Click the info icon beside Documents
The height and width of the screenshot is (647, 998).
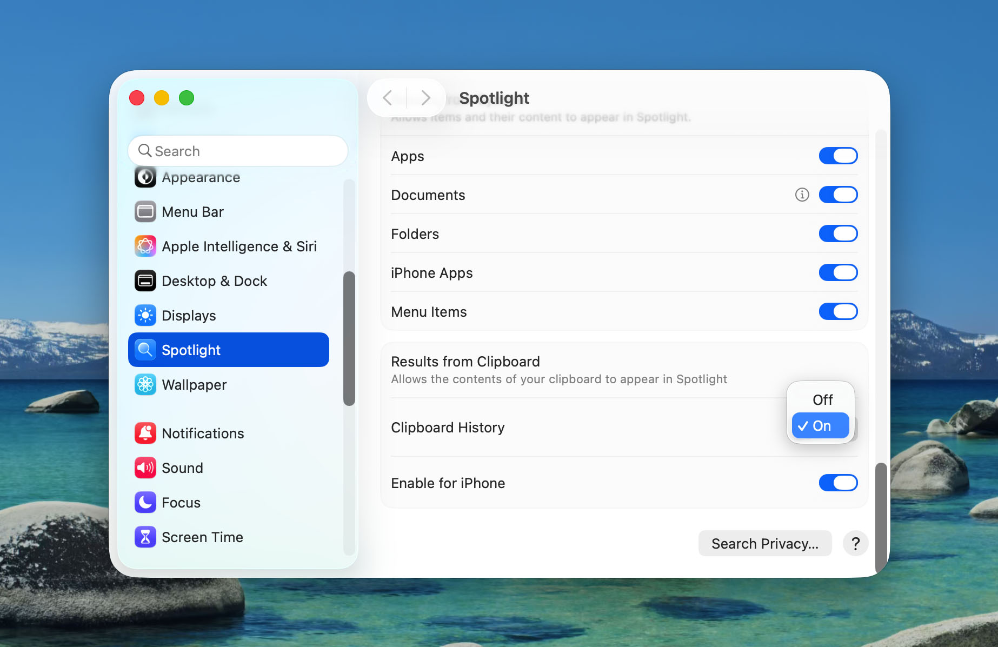tap(802, 195)
